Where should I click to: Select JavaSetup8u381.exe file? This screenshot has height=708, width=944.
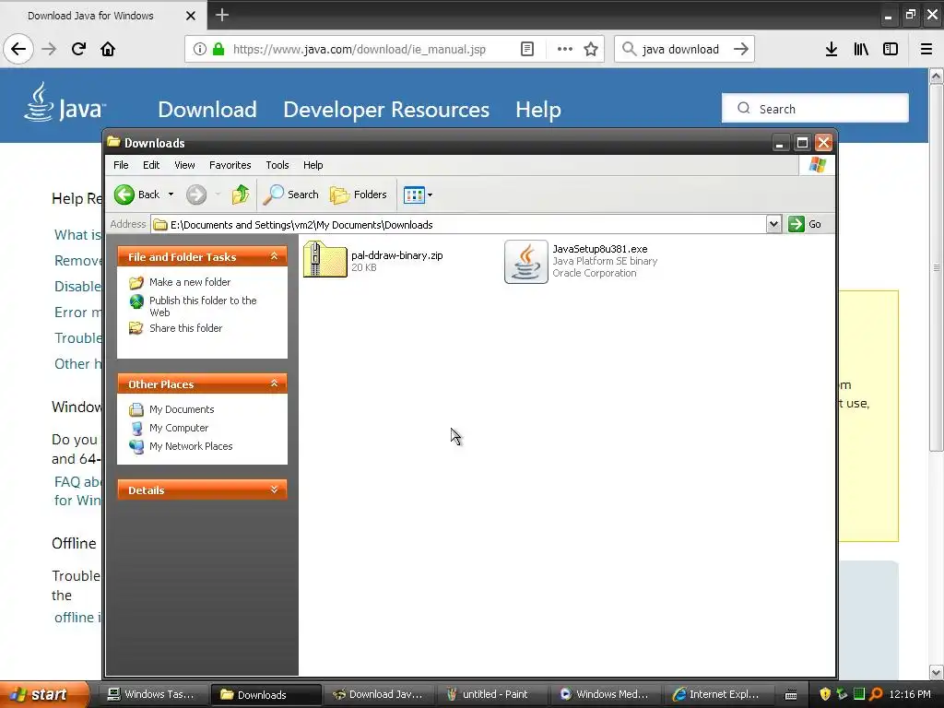(x=581, y=261)
